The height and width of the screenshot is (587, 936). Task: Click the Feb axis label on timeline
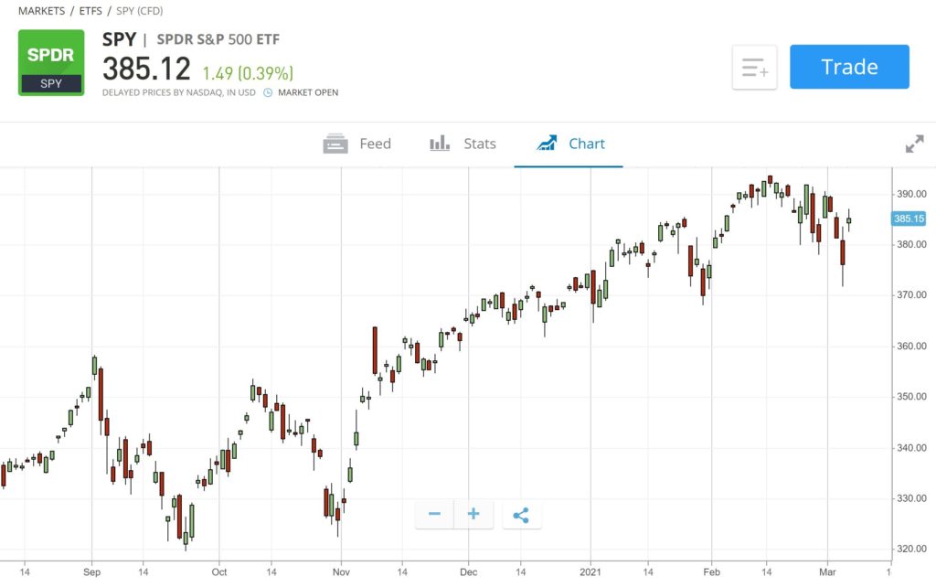712,571
